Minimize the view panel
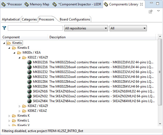Viewport: 163px width, 135px height. coord(151,3)
